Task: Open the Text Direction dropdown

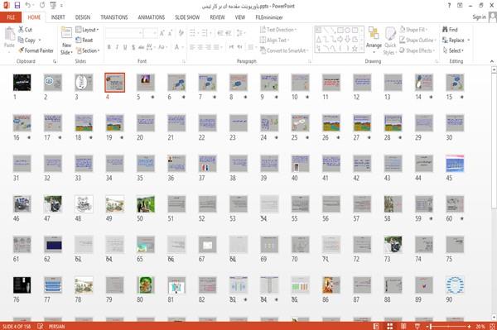Action: click(278, 30)
